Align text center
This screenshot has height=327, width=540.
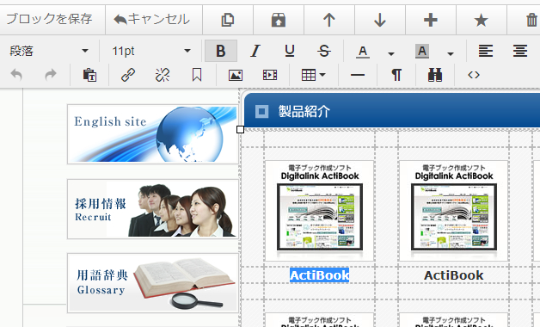click(x=520, y=51)
